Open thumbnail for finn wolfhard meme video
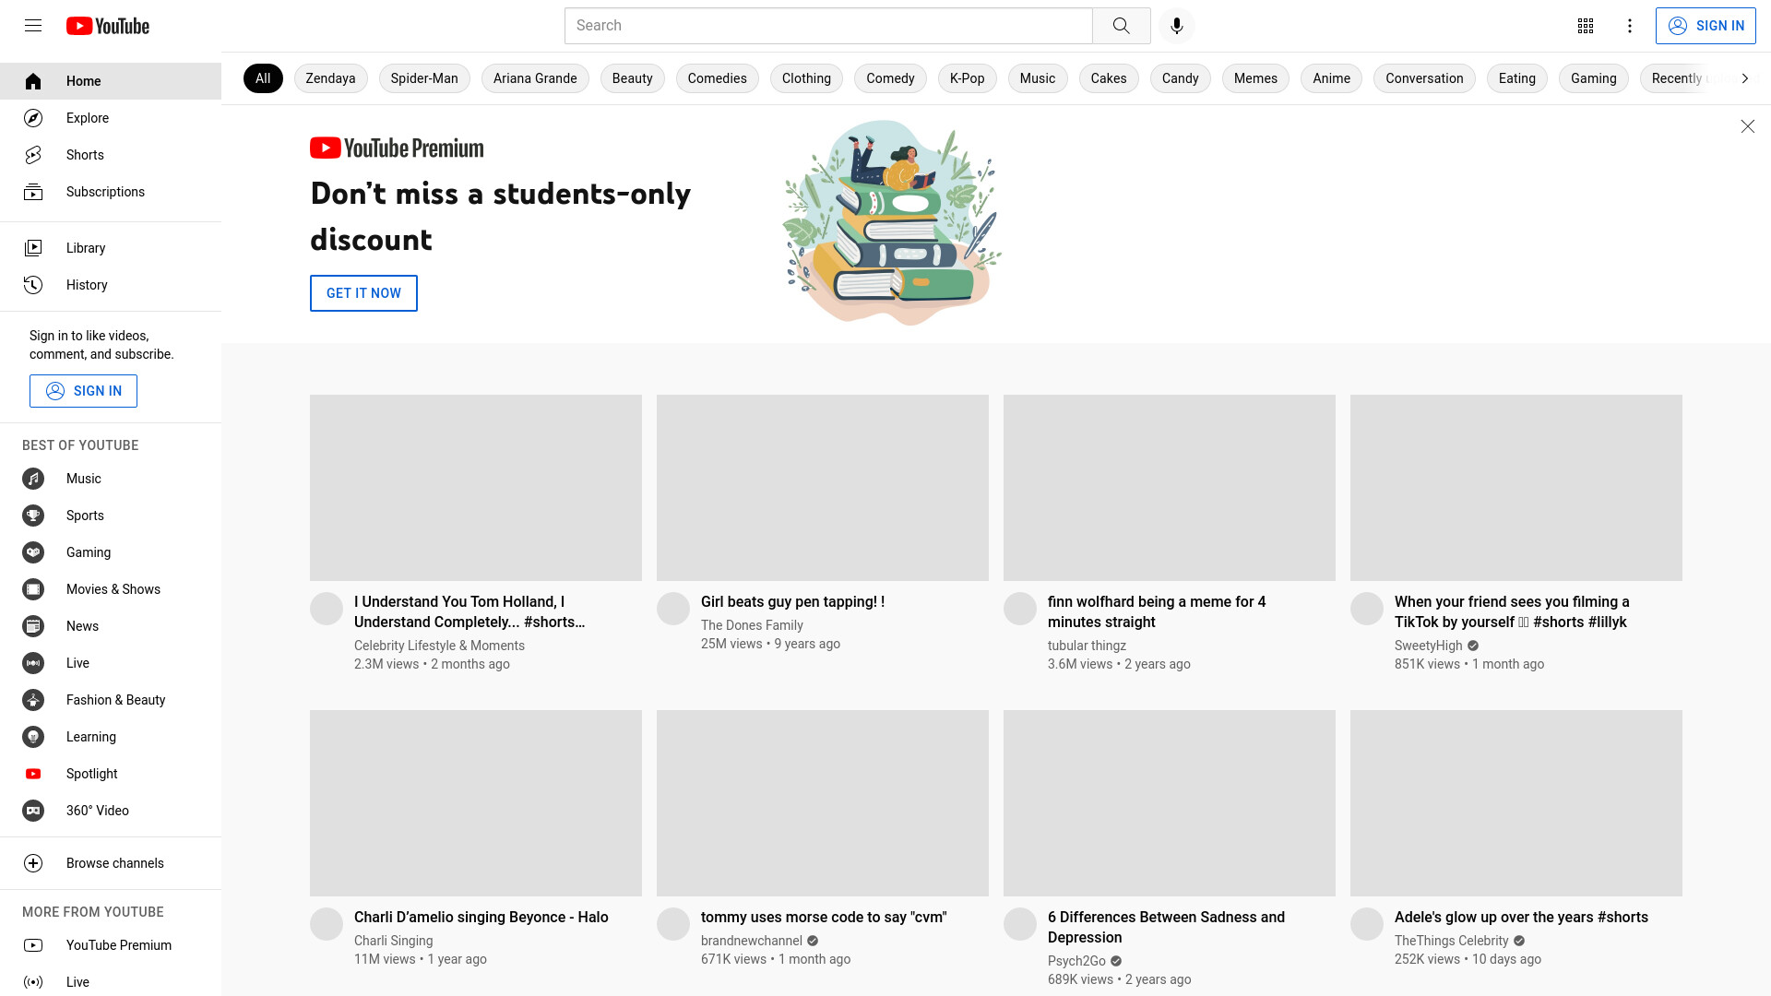This screenshot has height=996, width=1771. [1170, 488]
